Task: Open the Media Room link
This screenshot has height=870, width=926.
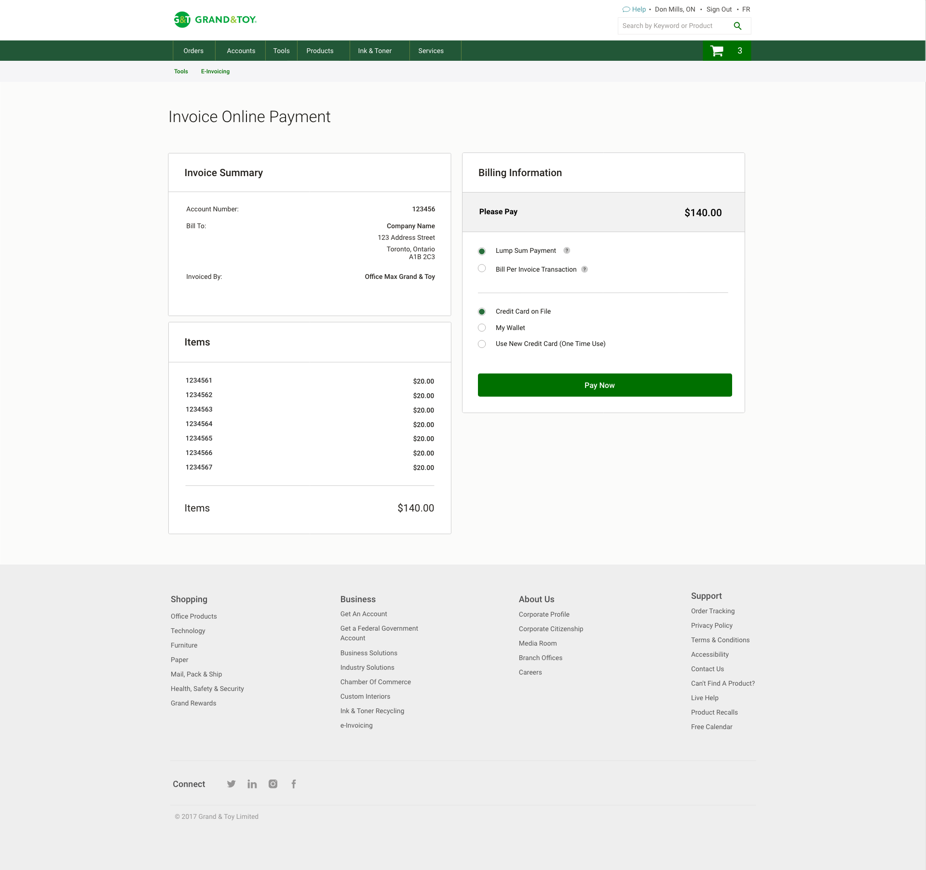Action: pyautogui.click(x=538, y=643)
